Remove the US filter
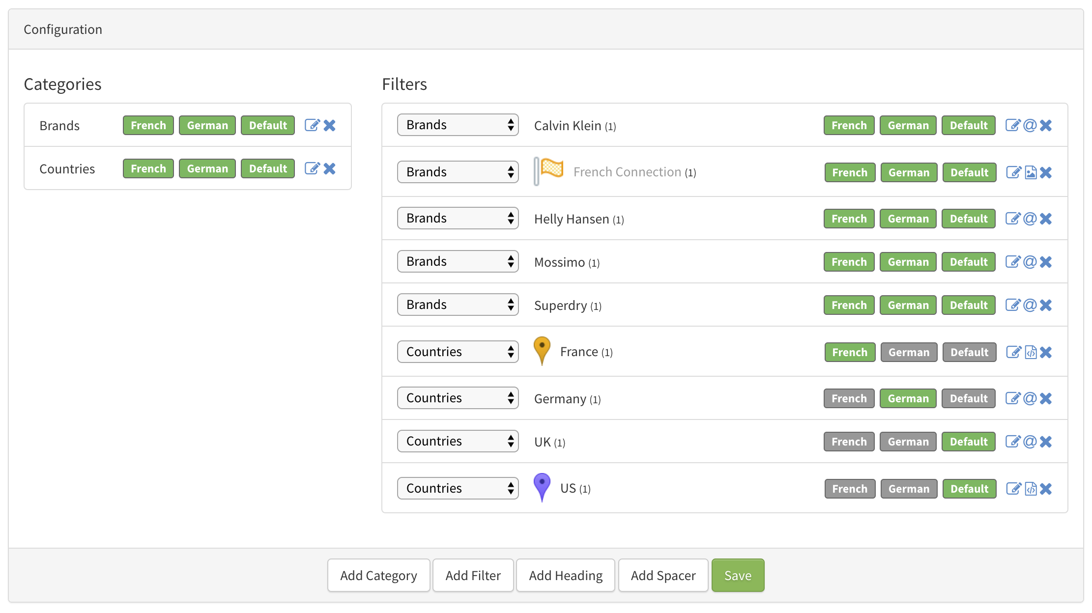1092x613 pixels. point(1046,489)
